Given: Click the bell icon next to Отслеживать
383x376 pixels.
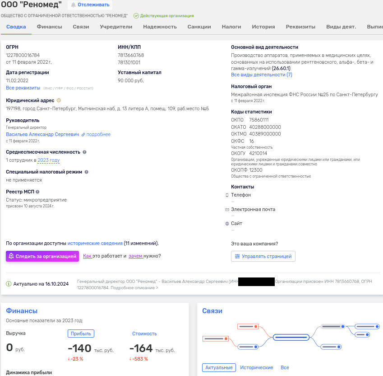Looking at the screenshot, I should coord(73,5).
